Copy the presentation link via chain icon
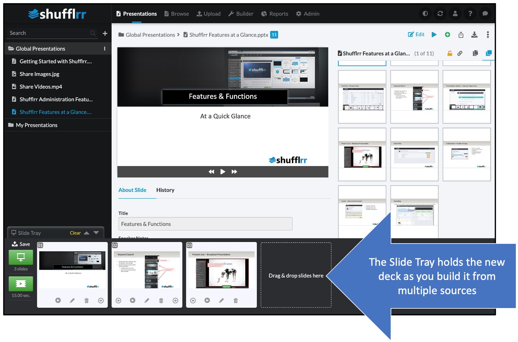 (x=460, y=53)
